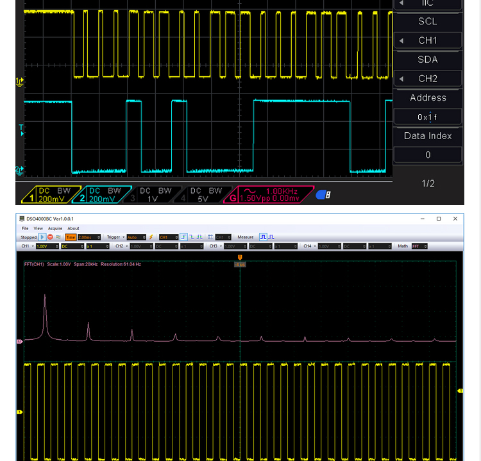Open the Time 2.00ms dropdown
Screen dimensions: 481x461
[x=88, y=237]
